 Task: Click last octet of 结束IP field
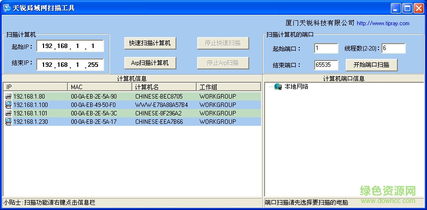pyautogui.click(x=93, y=65)
